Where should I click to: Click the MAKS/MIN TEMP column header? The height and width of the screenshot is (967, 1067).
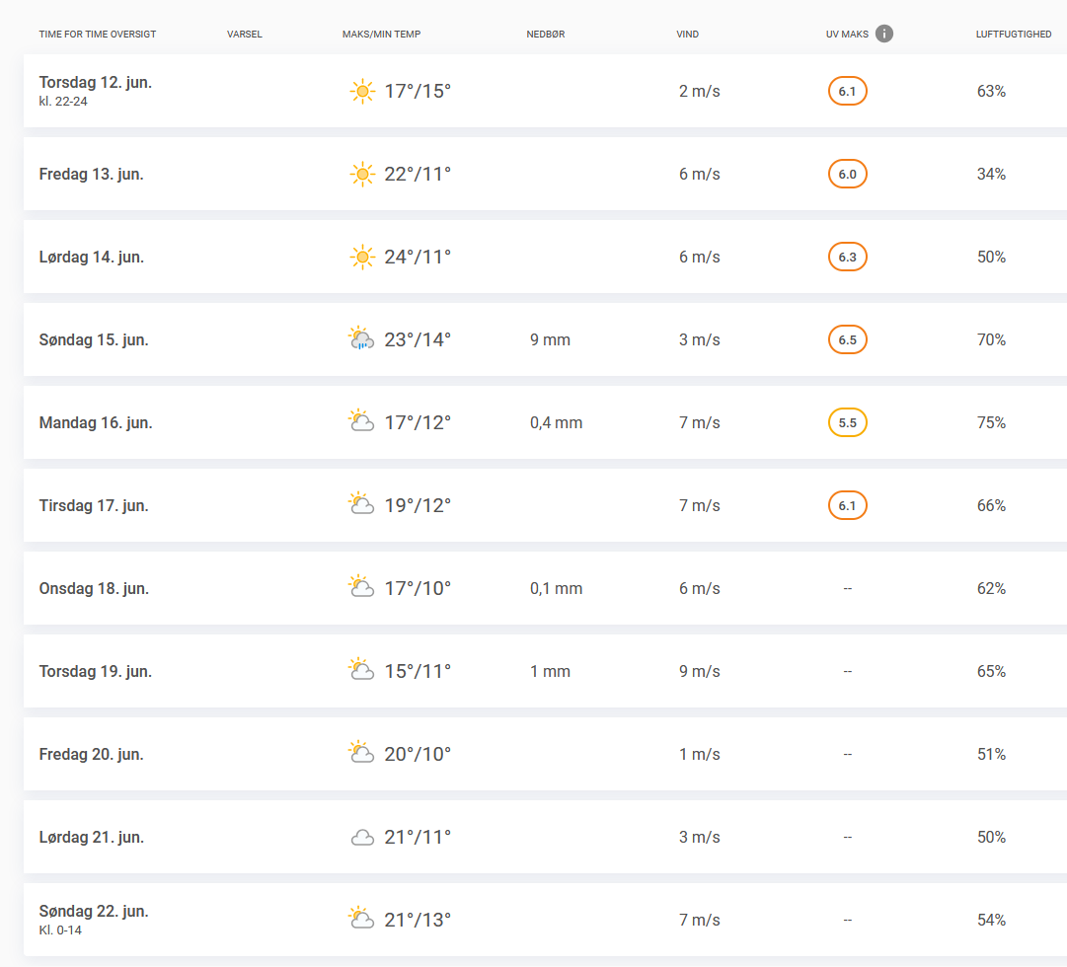pos(381,34)
